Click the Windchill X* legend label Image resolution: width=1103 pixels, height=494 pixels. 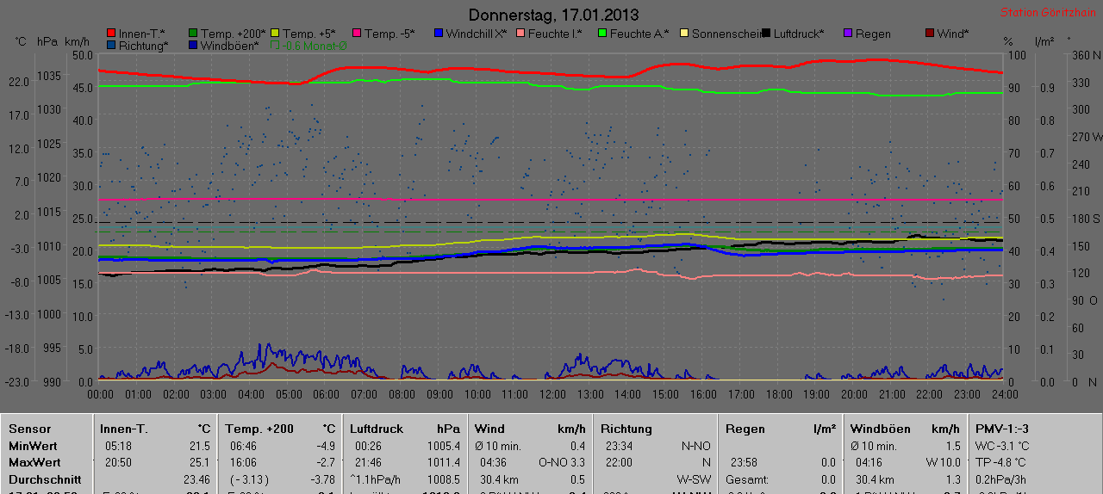point(477,34)
